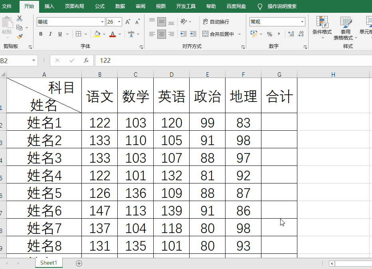Apply comma style number format
The height and width of the screenshot is (269, 372).
(279, 34)
